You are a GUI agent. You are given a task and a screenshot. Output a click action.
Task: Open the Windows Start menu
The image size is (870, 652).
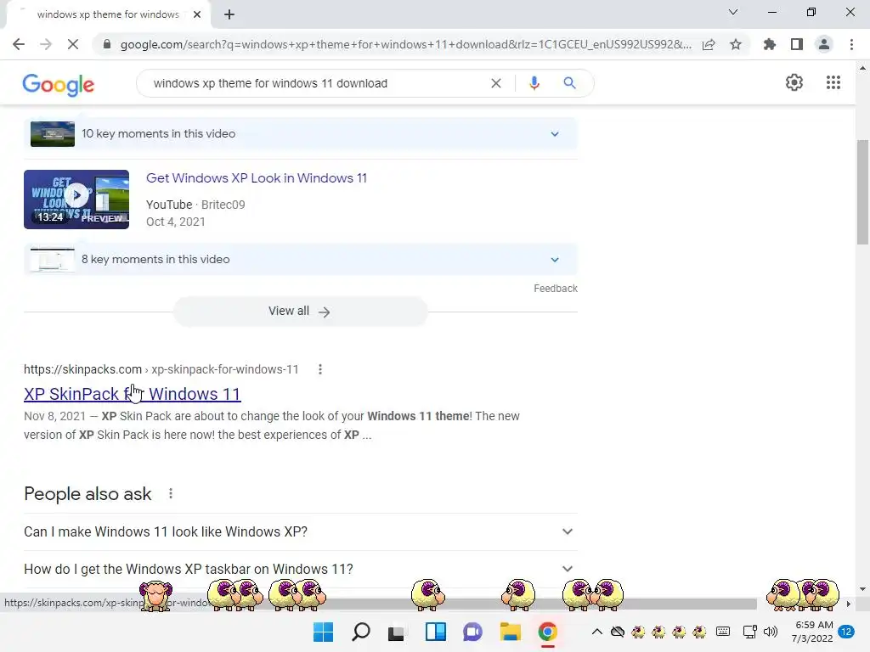(x=324, y=632)
